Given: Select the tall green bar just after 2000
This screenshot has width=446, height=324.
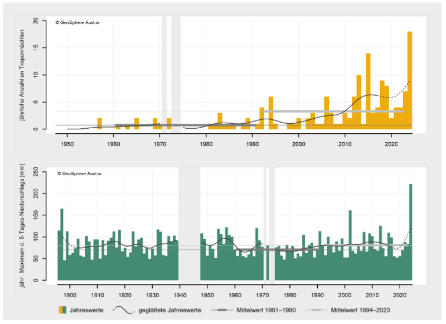Looking at the screenshot, I should click(350, 245).
